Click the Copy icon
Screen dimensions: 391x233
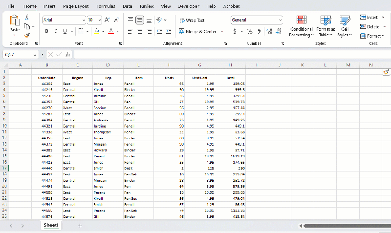(x=27, y=26)
